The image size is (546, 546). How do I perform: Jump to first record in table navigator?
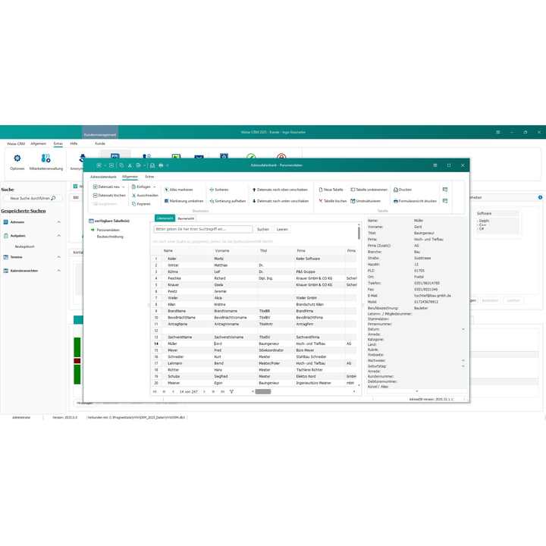pos(155,392)
